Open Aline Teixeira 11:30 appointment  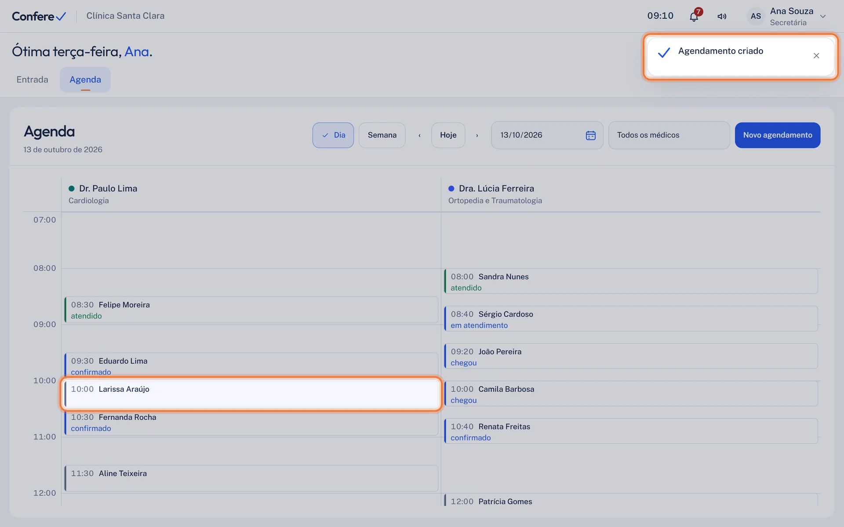[x=251, y=478]
